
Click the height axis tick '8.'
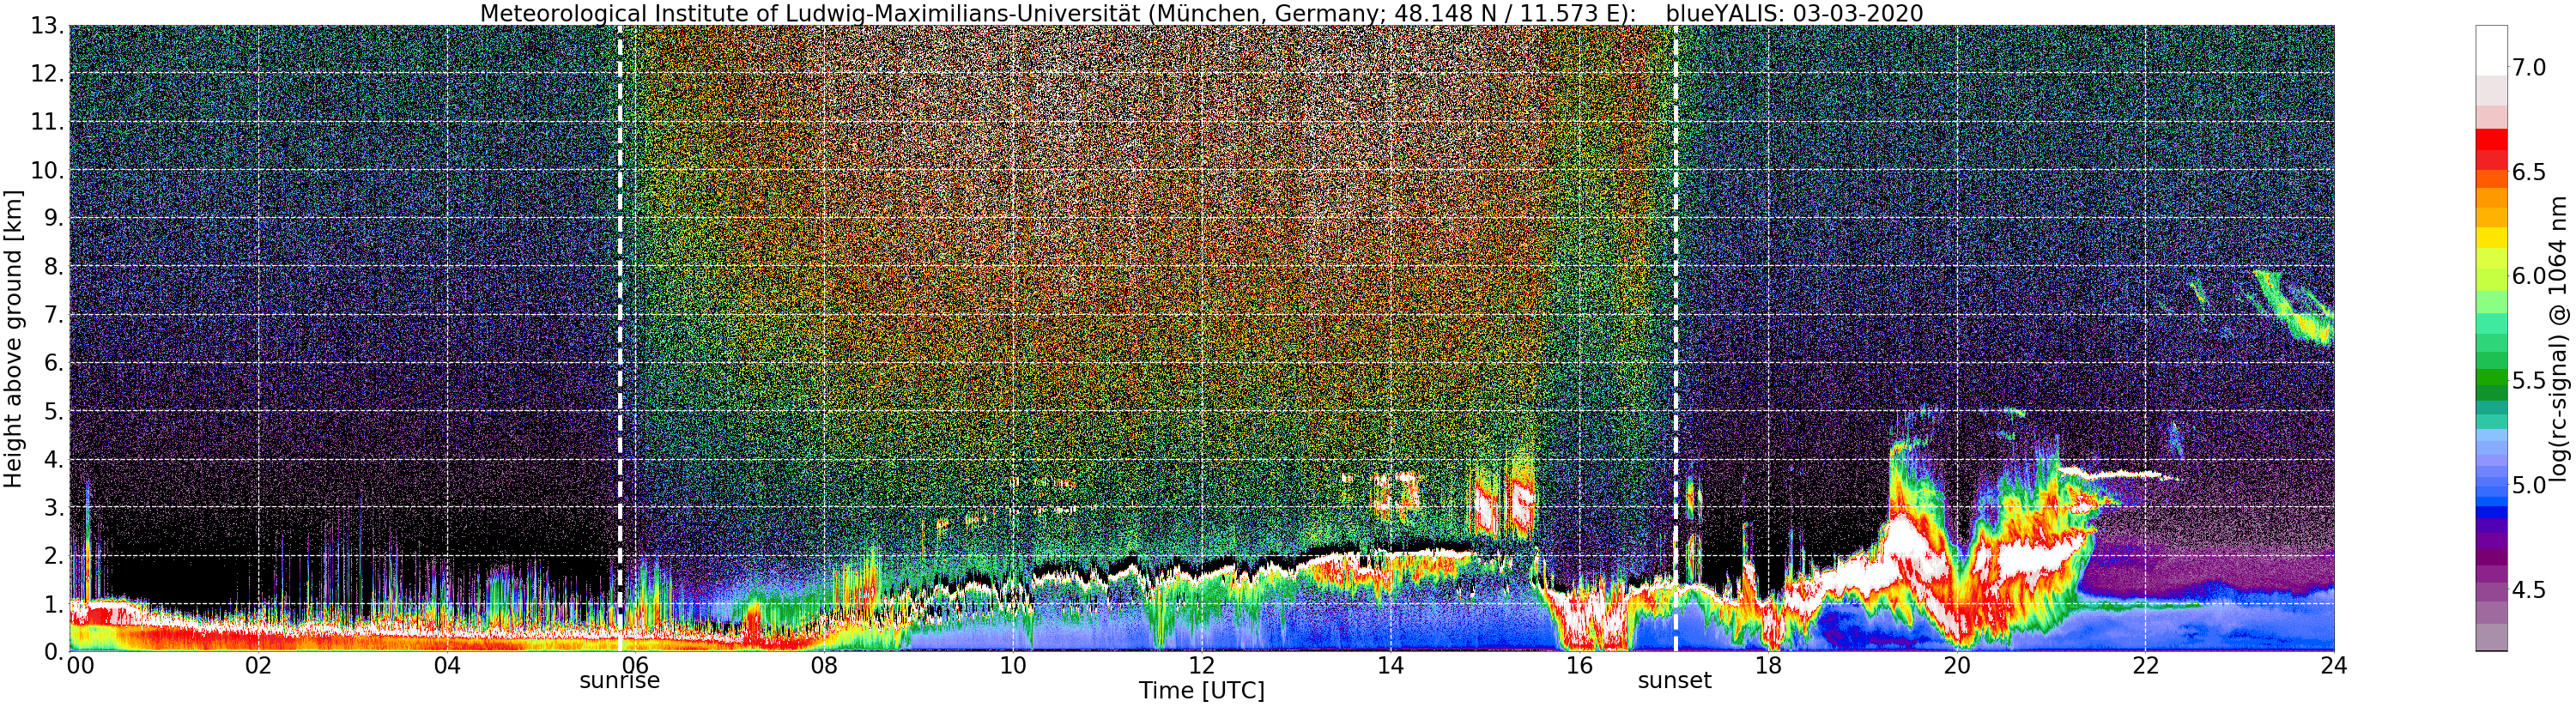click(x=53, y=267)
